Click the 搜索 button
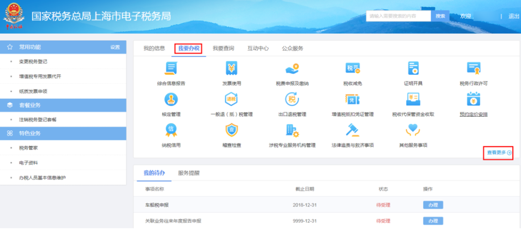This screenshot has width=521, height=230. pyautogui.click(x=440, y=16)
